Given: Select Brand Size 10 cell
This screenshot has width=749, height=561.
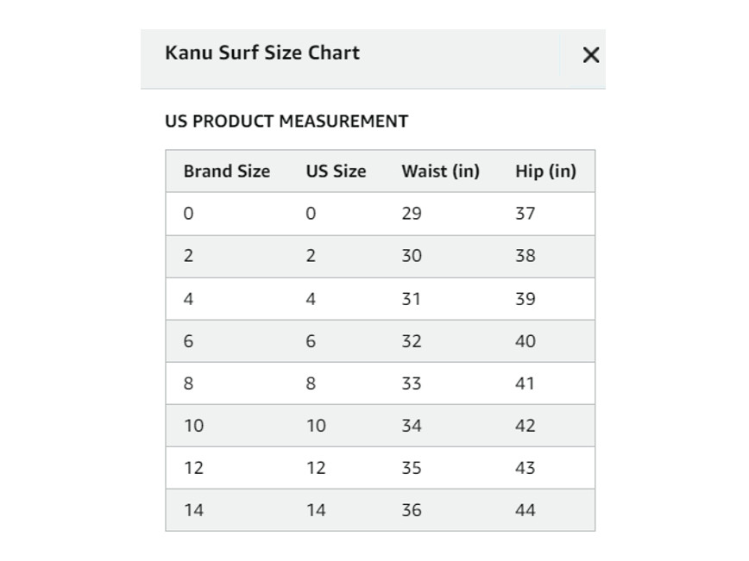Looking at the screenshot, I should click(194, 426).
